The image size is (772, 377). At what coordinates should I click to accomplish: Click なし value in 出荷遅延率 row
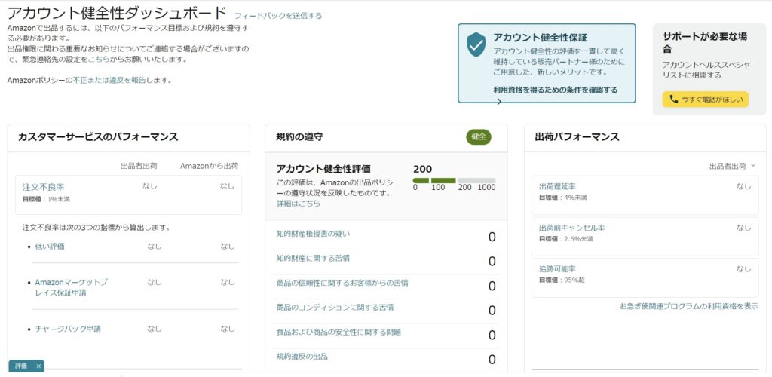[x=743, y=186]
